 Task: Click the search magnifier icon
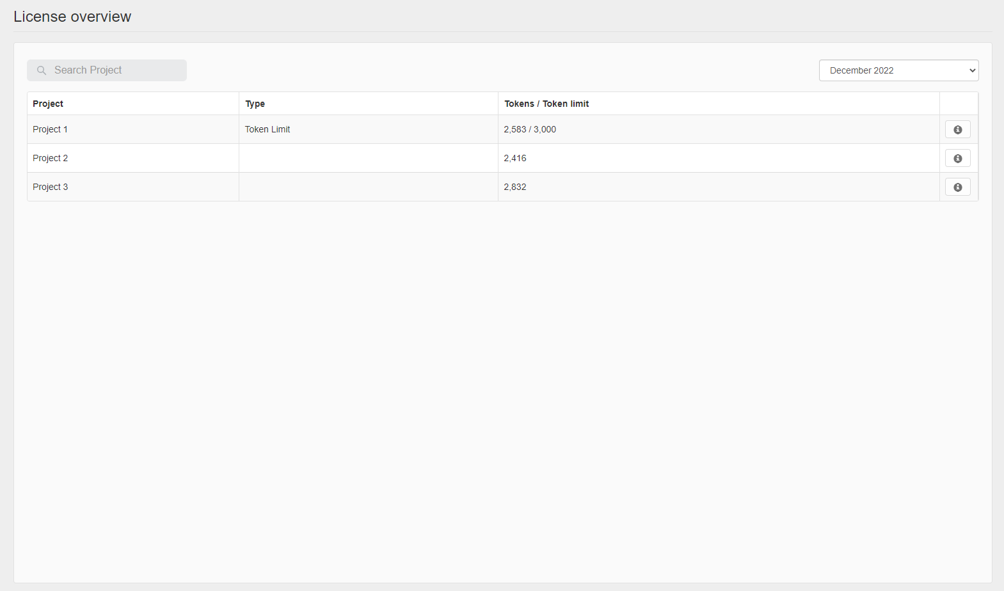point(42,70)
